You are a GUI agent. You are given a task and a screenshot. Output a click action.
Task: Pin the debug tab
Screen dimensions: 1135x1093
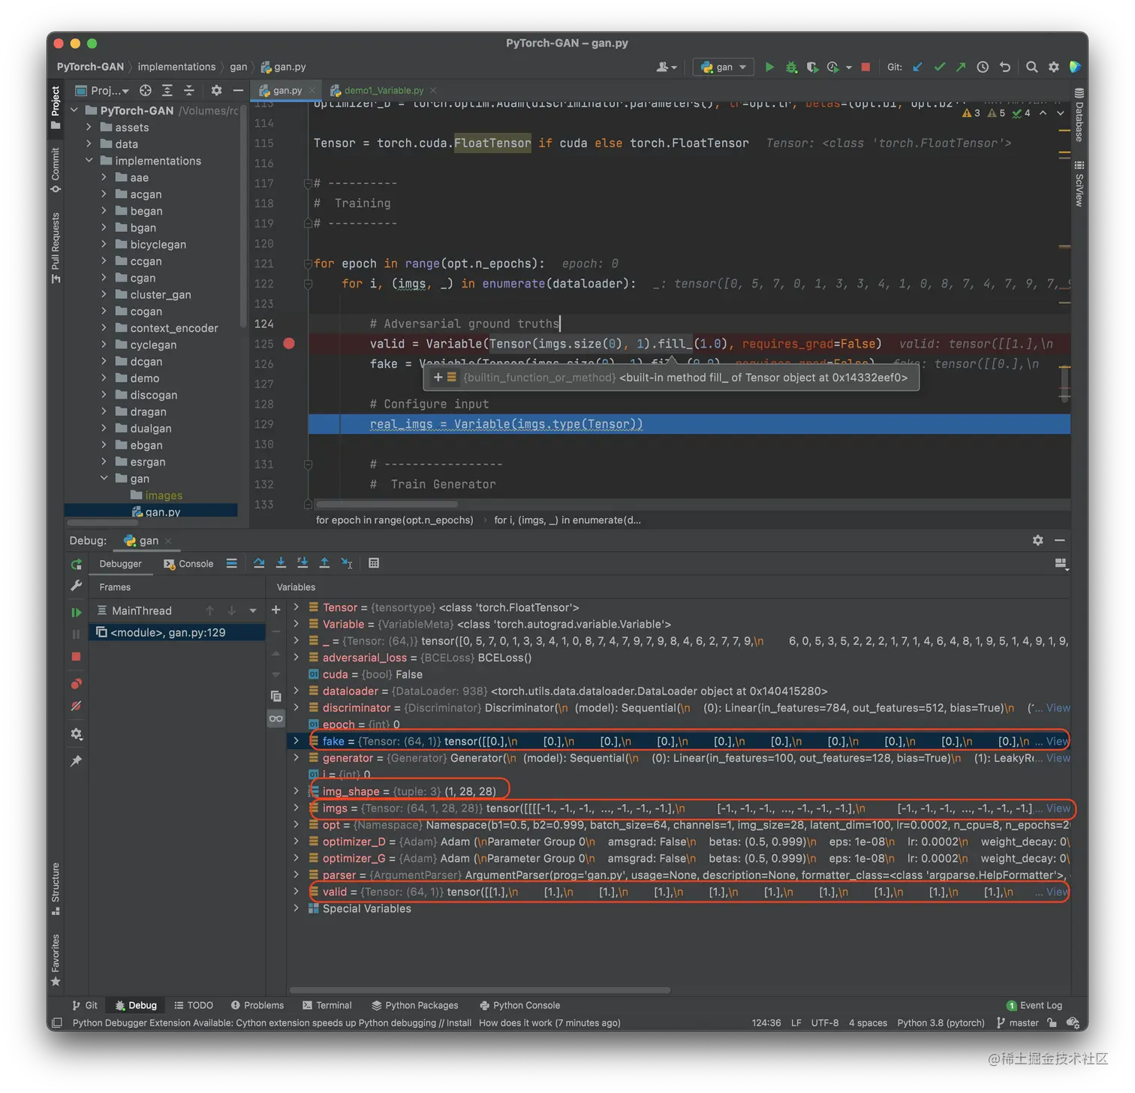click(x=77, y=760)
